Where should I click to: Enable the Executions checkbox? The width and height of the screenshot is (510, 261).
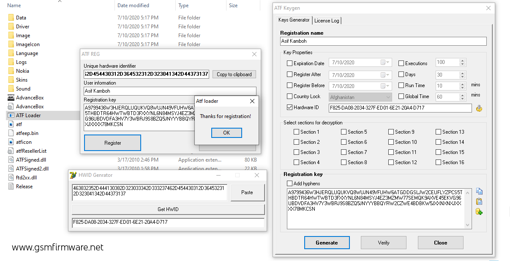point(401,63)
